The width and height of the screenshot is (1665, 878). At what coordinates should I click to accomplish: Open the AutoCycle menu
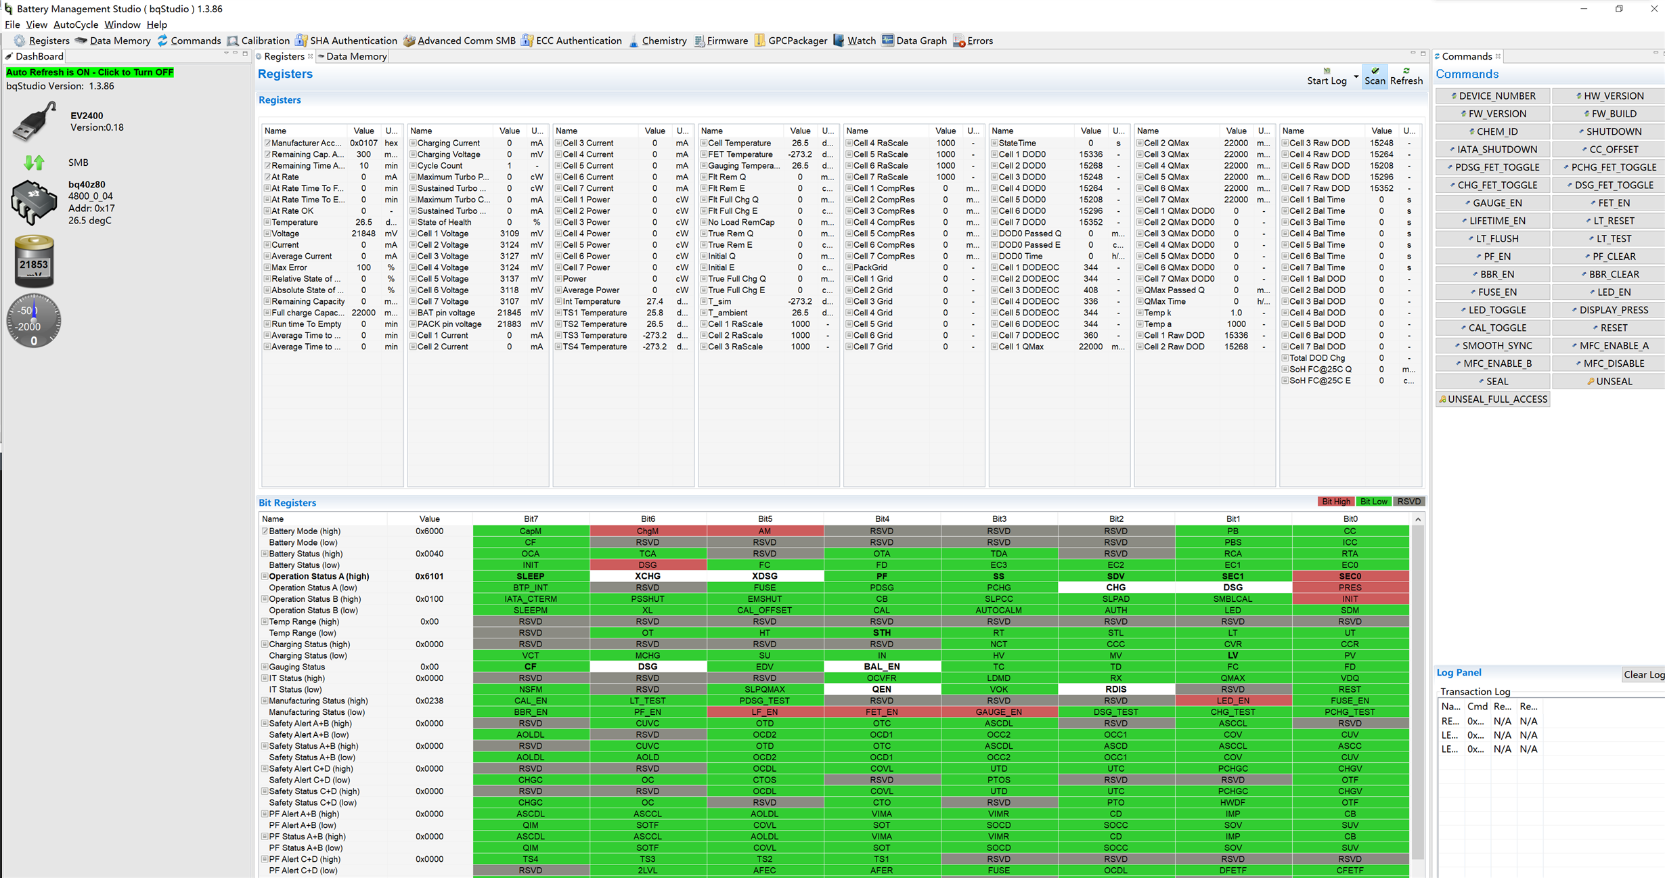click(x=76, y=24)
